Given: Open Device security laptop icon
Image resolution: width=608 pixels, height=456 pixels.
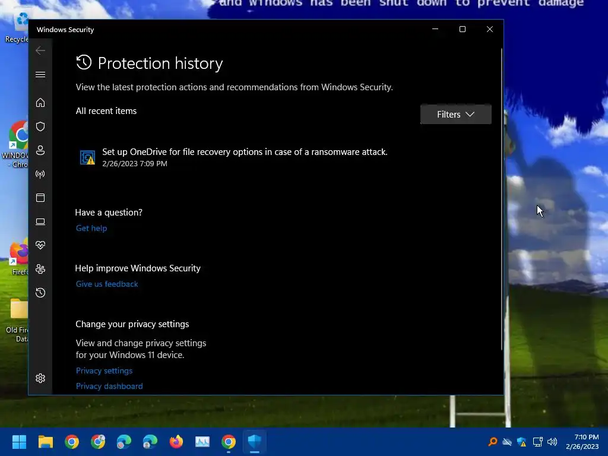Looking at the screenshot, I should click(40, 222).
